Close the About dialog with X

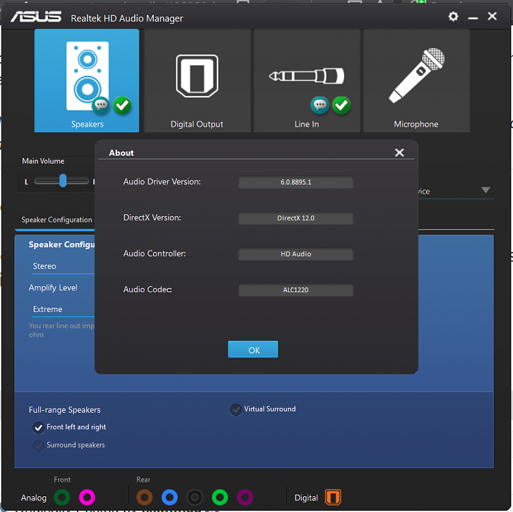(399, 153)
